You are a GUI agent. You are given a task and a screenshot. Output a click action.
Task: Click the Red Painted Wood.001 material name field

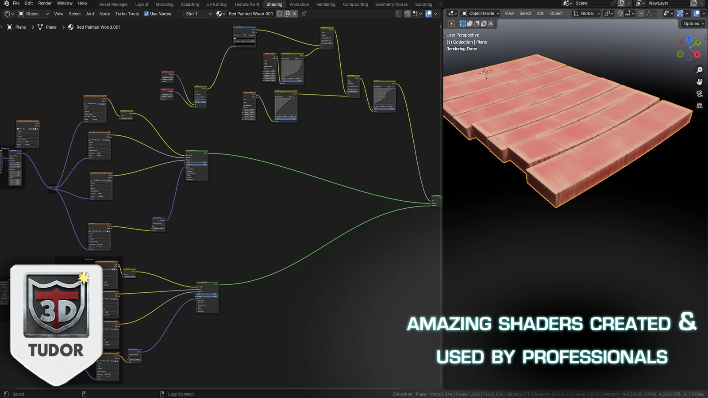251,14
